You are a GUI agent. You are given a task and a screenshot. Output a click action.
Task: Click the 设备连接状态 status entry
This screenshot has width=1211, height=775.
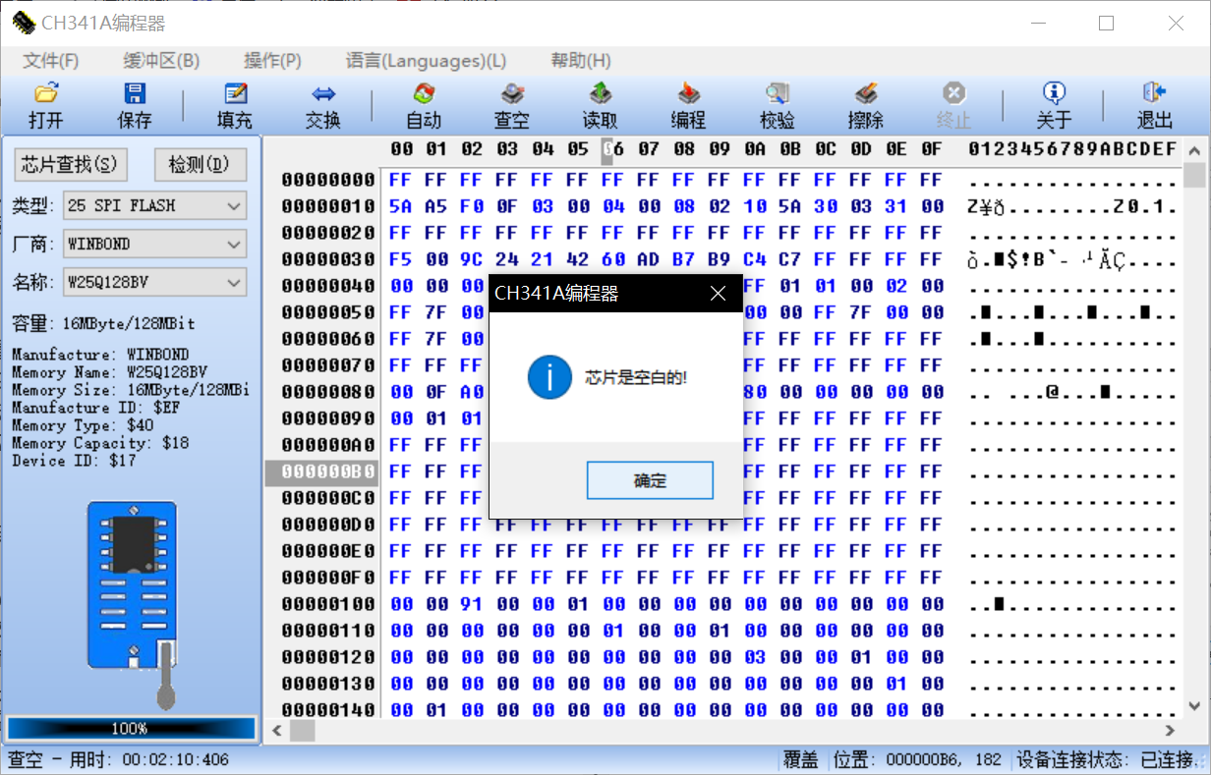pos(1103,759)
